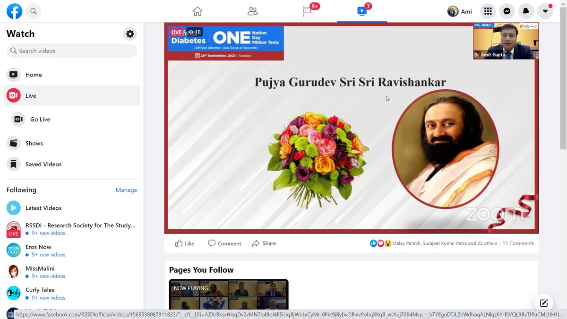
Task: Open the Facebook logo home link
Action: tap(14, 11)
